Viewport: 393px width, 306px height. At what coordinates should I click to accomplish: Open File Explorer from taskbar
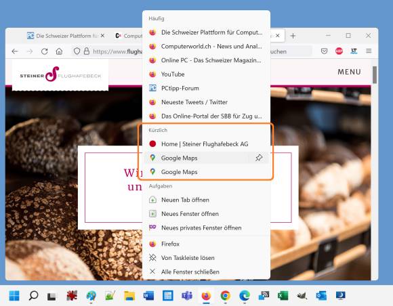coord(129,296)
